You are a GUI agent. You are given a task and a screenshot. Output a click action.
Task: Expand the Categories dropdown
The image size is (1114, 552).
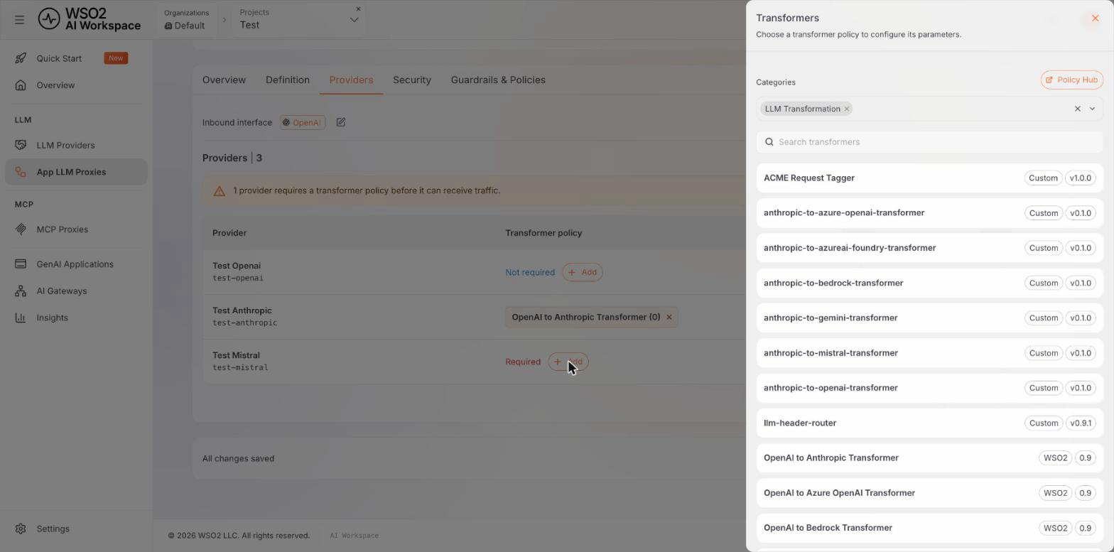[x=1092, y=109]
